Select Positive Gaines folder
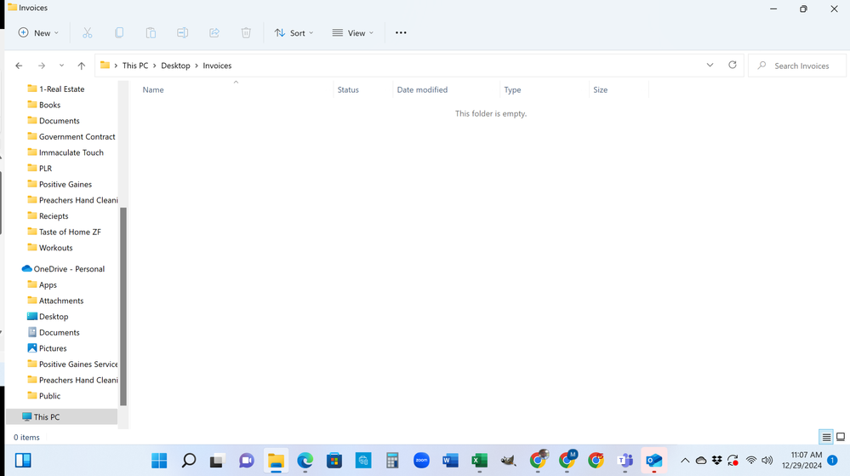The width and height of the screenshot is (850, 476). (65, 185)
